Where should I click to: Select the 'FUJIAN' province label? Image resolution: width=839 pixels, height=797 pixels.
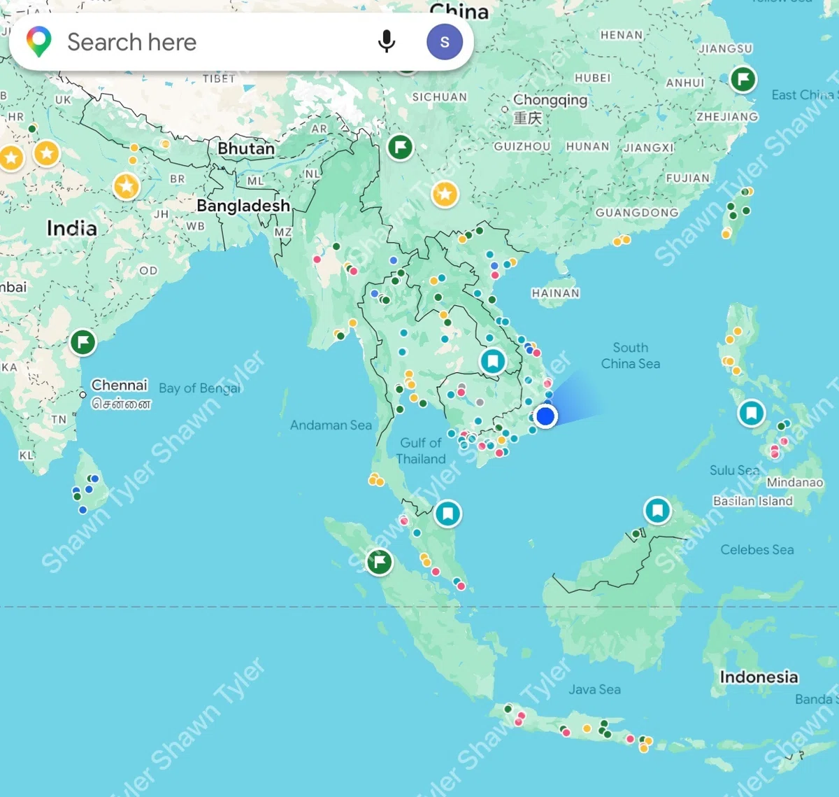pos(688,178)
